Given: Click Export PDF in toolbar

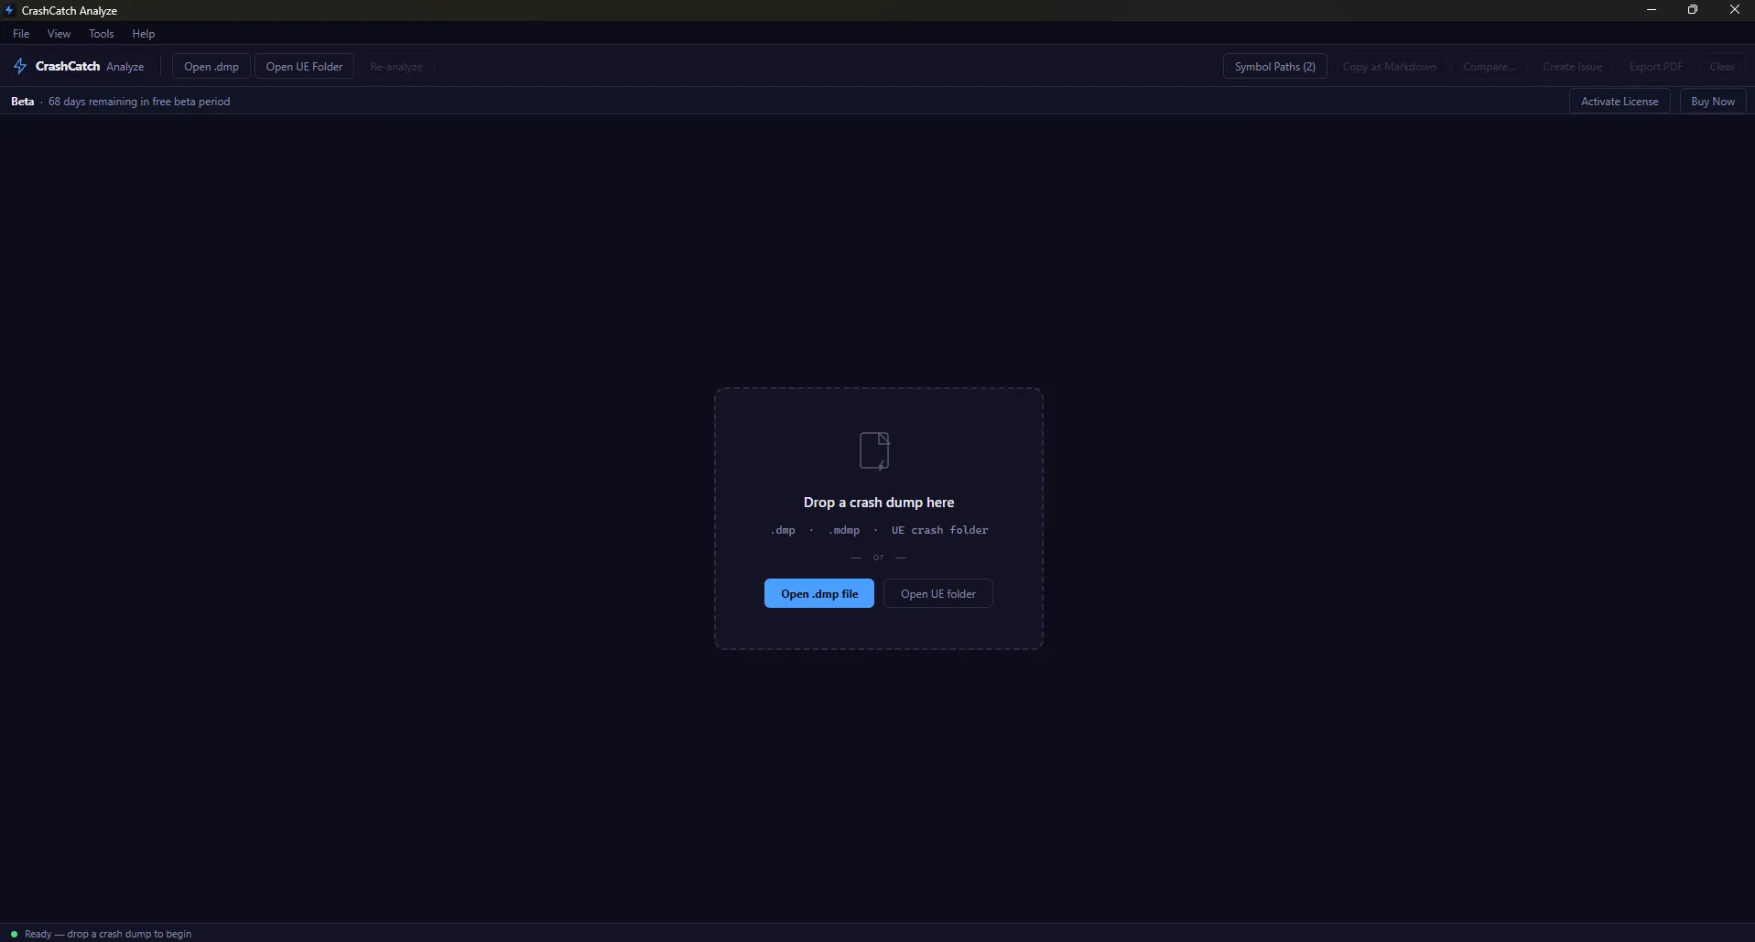Looking at the screenshot, I should coord(1655,67).
